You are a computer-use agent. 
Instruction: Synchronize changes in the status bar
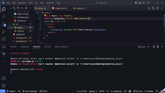tap(19, 91)
